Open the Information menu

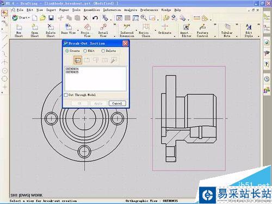[112, 10]
